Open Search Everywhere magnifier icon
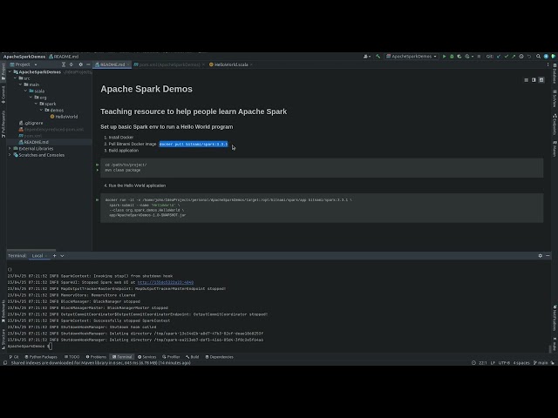The height and width of the screenshot is (418, 558). coord(539,56)
